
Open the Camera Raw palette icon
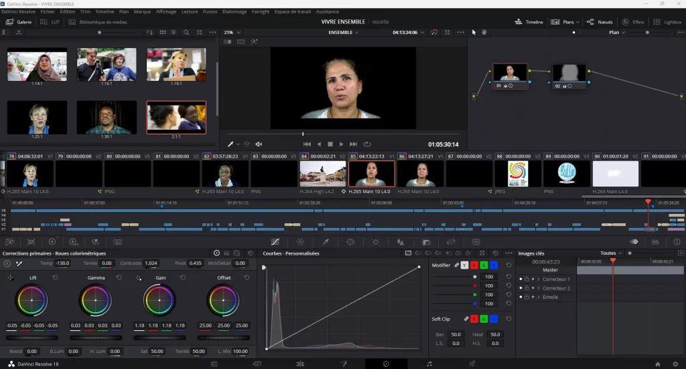[9, 242]
